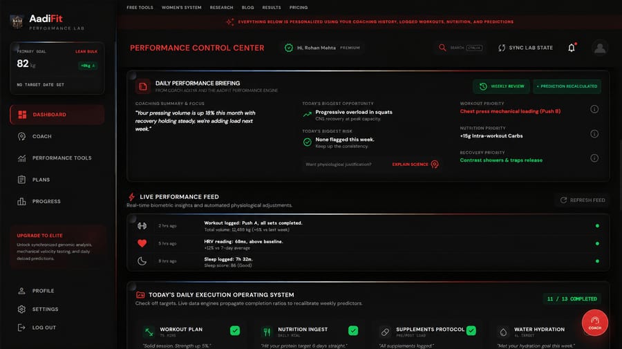
Task: Click the Dashboard grid icon in the sidebar
Action: [22, 115]
